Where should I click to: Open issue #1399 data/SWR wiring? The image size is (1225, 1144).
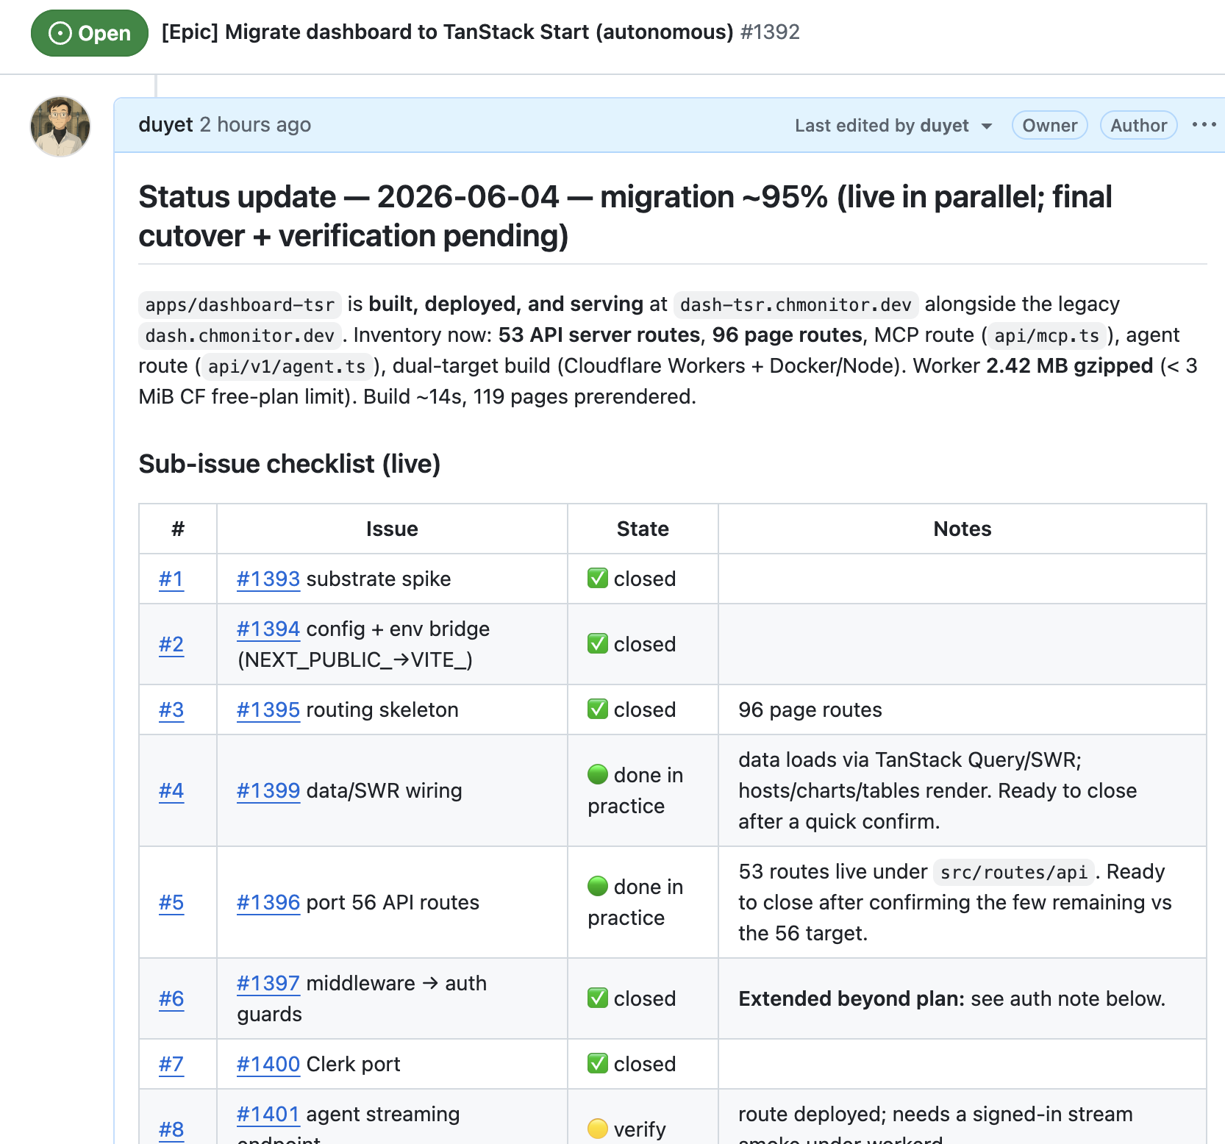[x=268, y=791]
